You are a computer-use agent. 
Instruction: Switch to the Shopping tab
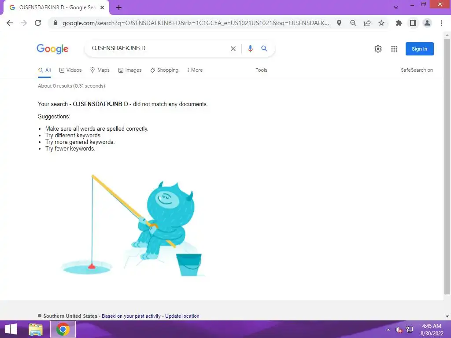[x=164, y=70]
